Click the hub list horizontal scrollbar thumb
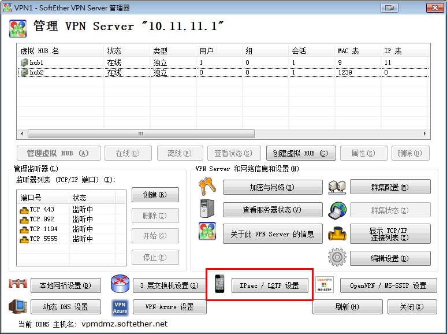This screenshot has width=447, height=334. [x=141, y=133]
